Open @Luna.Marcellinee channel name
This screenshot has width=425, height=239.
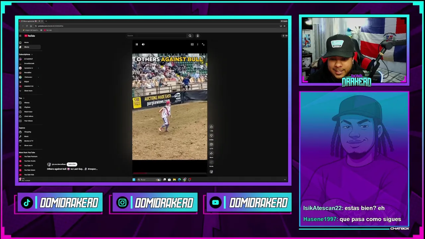coord(59,164)
